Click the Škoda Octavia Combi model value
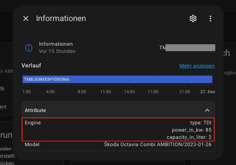This screenshot has width=236, height=165. coord(158,144)
